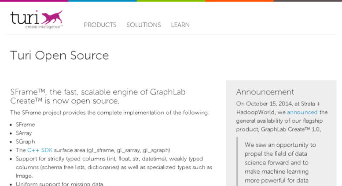Select the SArray list item
Image resolution: width=342 pixels, height=186 pixels.
pyautogui.click(x=24, y=133)
